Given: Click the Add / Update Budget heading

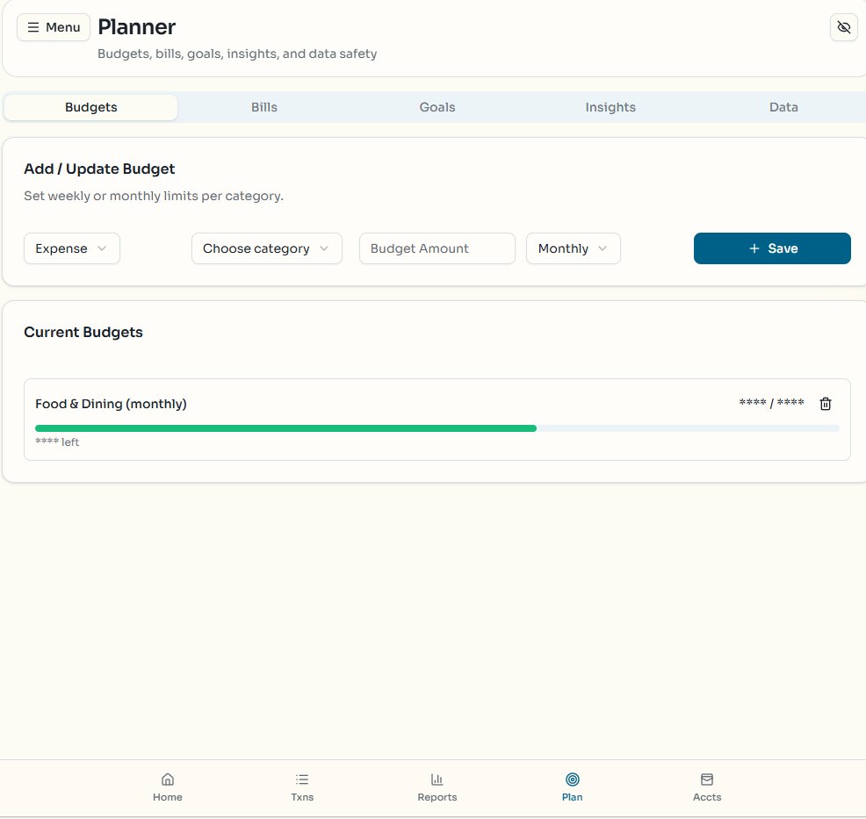Looking at the screenshot, I should click(x=99, y=169).
